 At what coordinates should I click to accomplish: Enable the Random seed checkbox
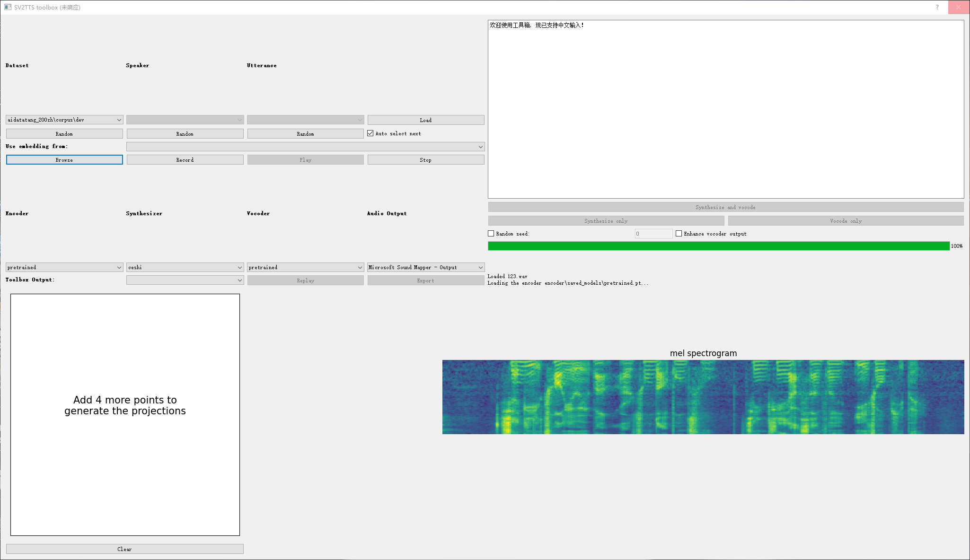coord(491,233)
